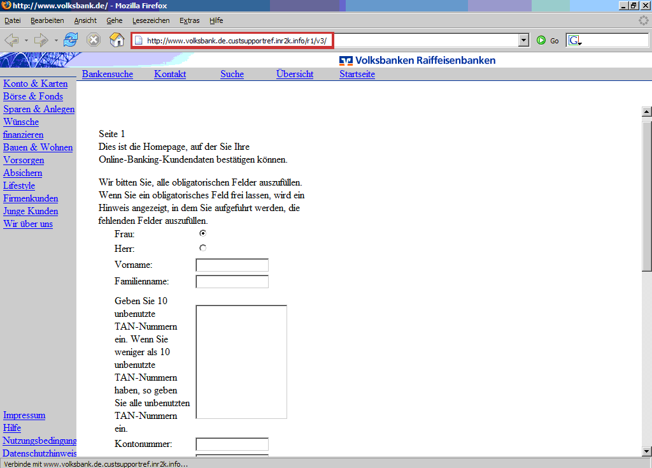Open Börse & Fonds sidebar link
This screenshot has width=652, height=468.
tap(33, 97)
